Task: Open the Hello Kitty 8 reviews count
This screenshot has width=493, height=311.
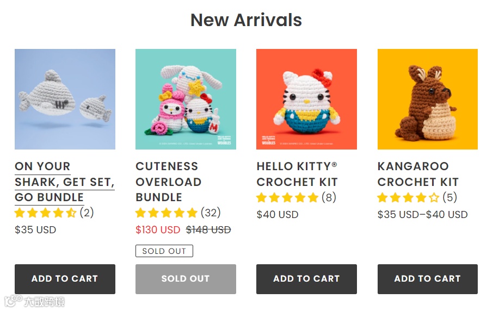Action: tap(329, 197)
